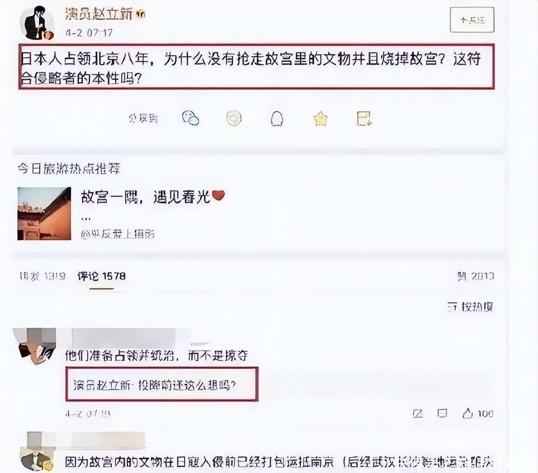This screenshot has width=538, height=473.
Task: Click the save-to-collection icon in share row
Action: (364, 119)
